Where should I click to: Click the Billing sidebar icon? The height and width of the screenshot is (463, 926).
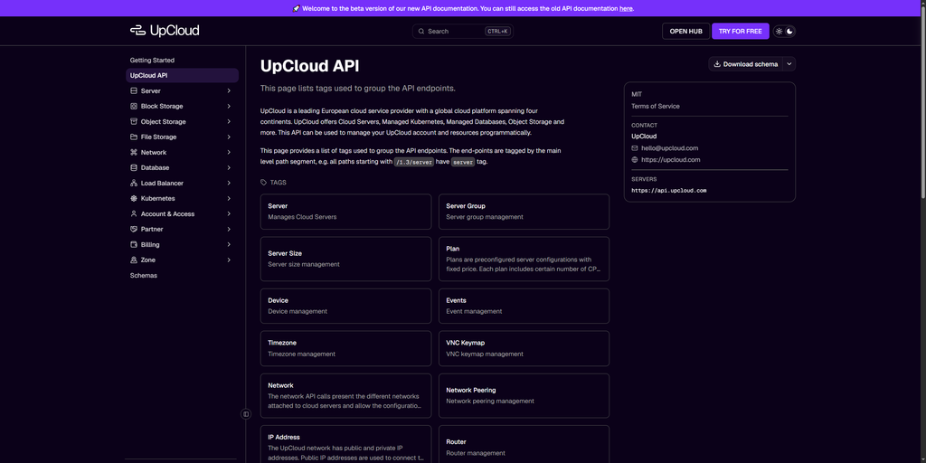coord(134,244)
